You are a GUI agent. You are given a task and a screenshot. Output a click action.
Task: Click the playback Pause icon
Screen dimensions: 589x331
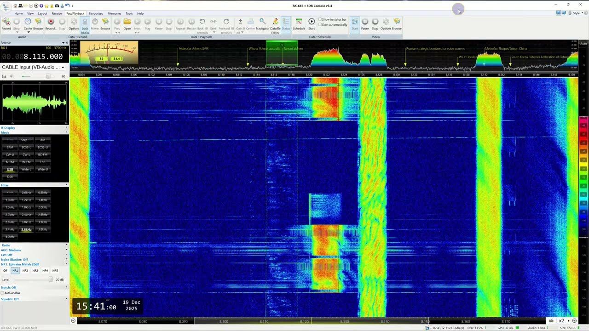pyautogui.click(x=159, y=24)
